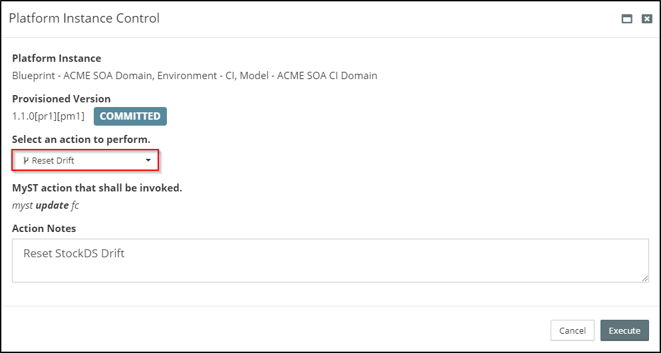Open the Reset Drift action dropdown
Image resolution: width=661 pixels, height=353 pixels.
tap(85, 160)
